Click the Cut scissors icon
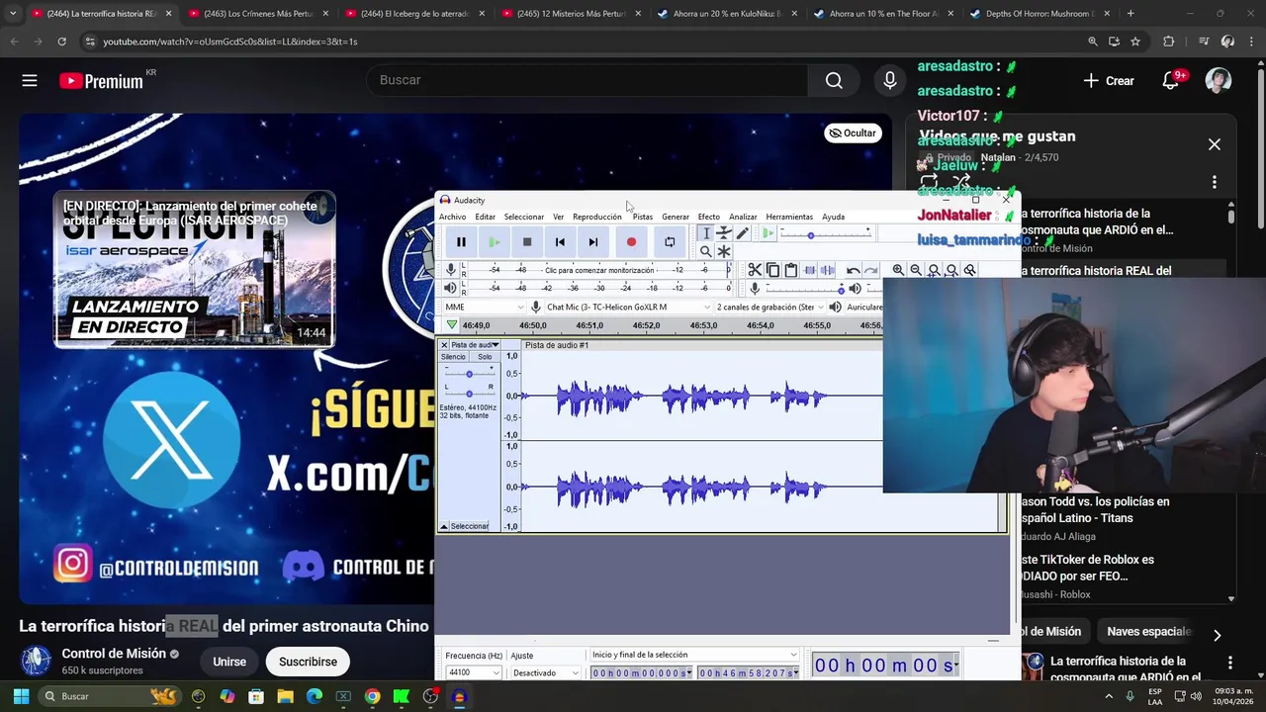This screenshot has width=1266, height=712. tap(755, 270)
